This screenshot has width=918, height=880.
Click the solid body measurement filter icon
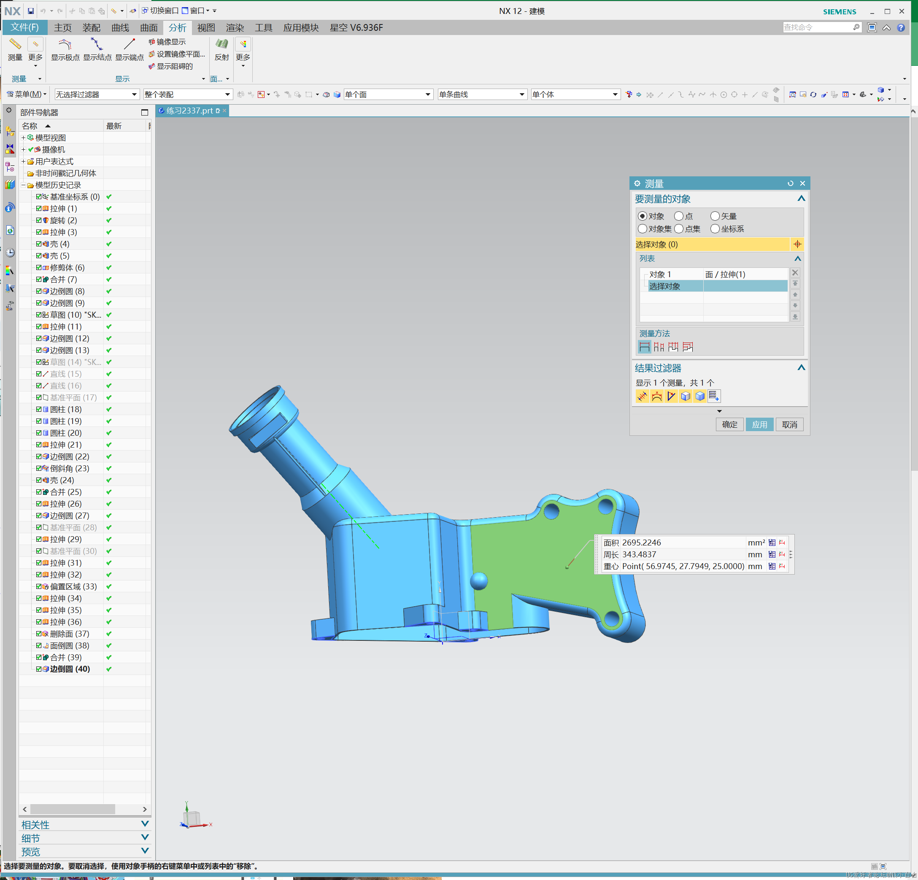tap(700, 396)
